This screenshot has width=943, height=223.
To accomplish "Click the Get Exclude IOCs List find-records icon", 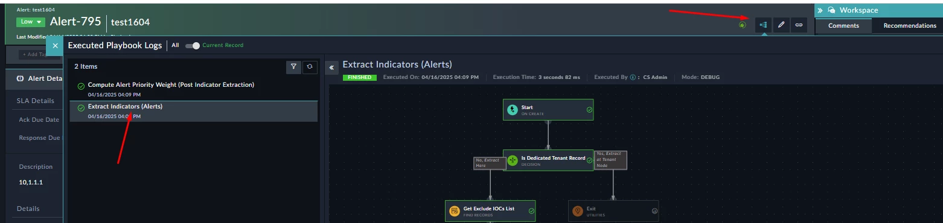I will click(x=455, y=211).
